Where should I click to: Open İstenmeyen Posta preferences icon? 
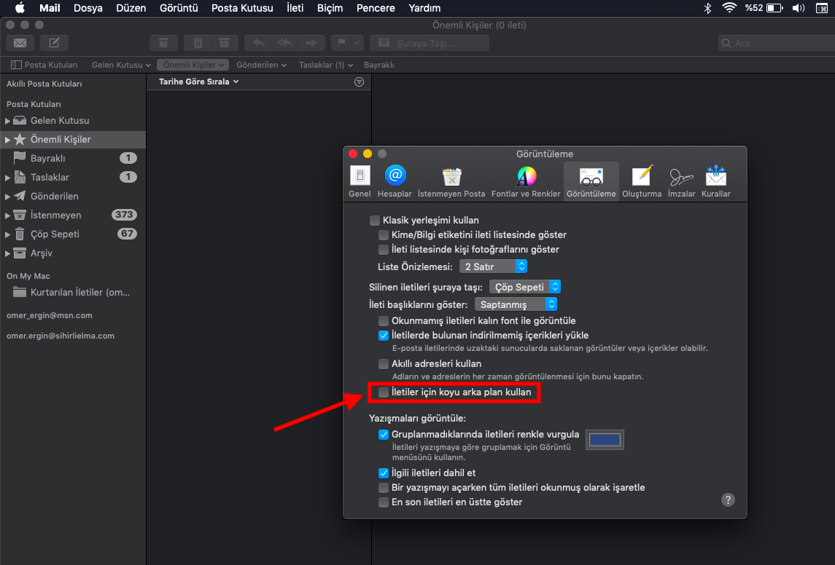pos(452,181)
